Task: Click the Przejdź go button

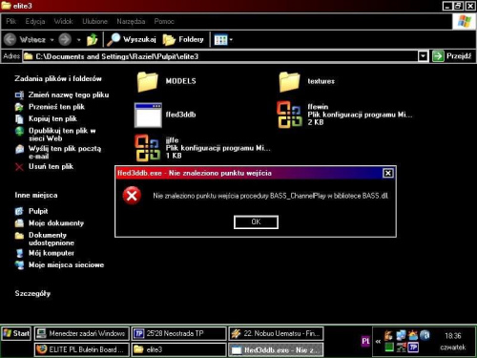Action: coord(452,56)
